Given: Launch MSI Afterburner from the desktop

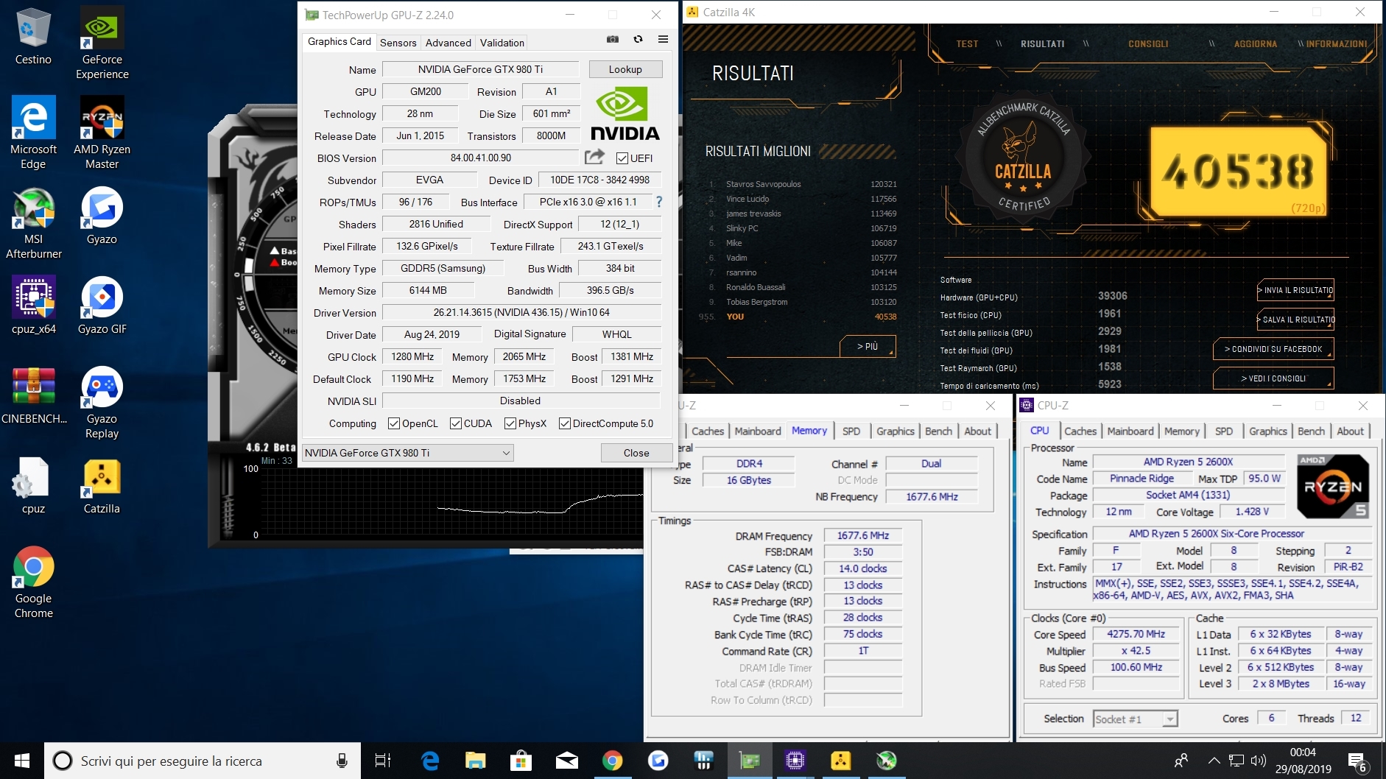Looking at the screenshot, I should [33, 222].
